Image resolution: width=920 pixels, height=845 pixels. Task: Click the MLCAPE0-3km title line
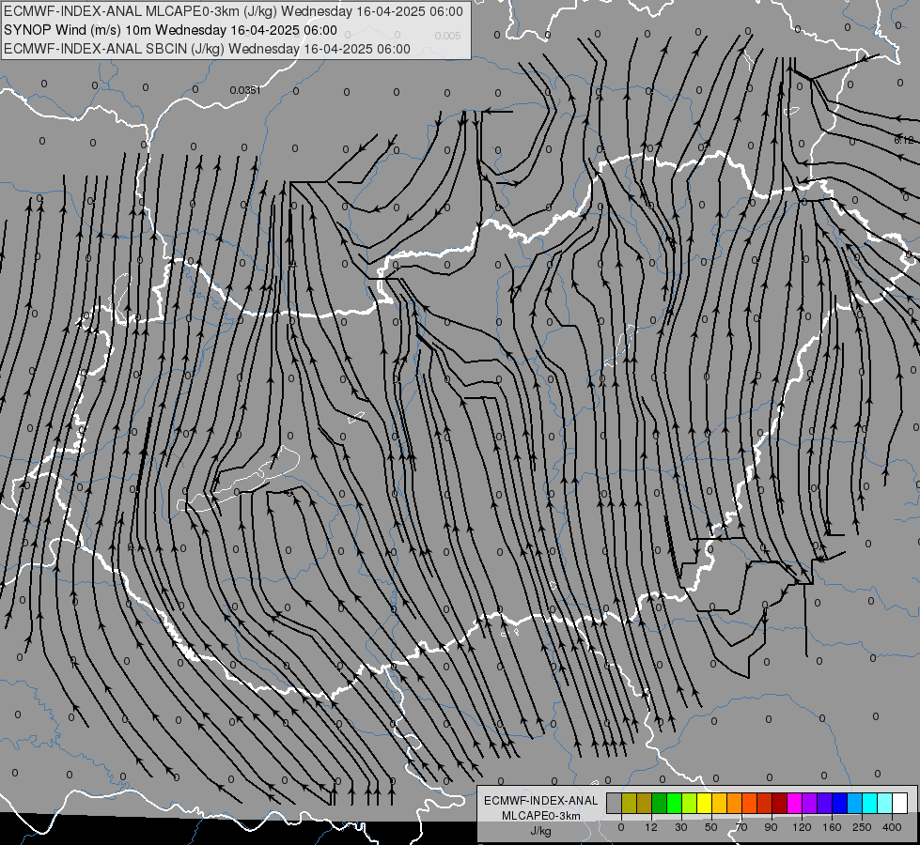[233, 11]
